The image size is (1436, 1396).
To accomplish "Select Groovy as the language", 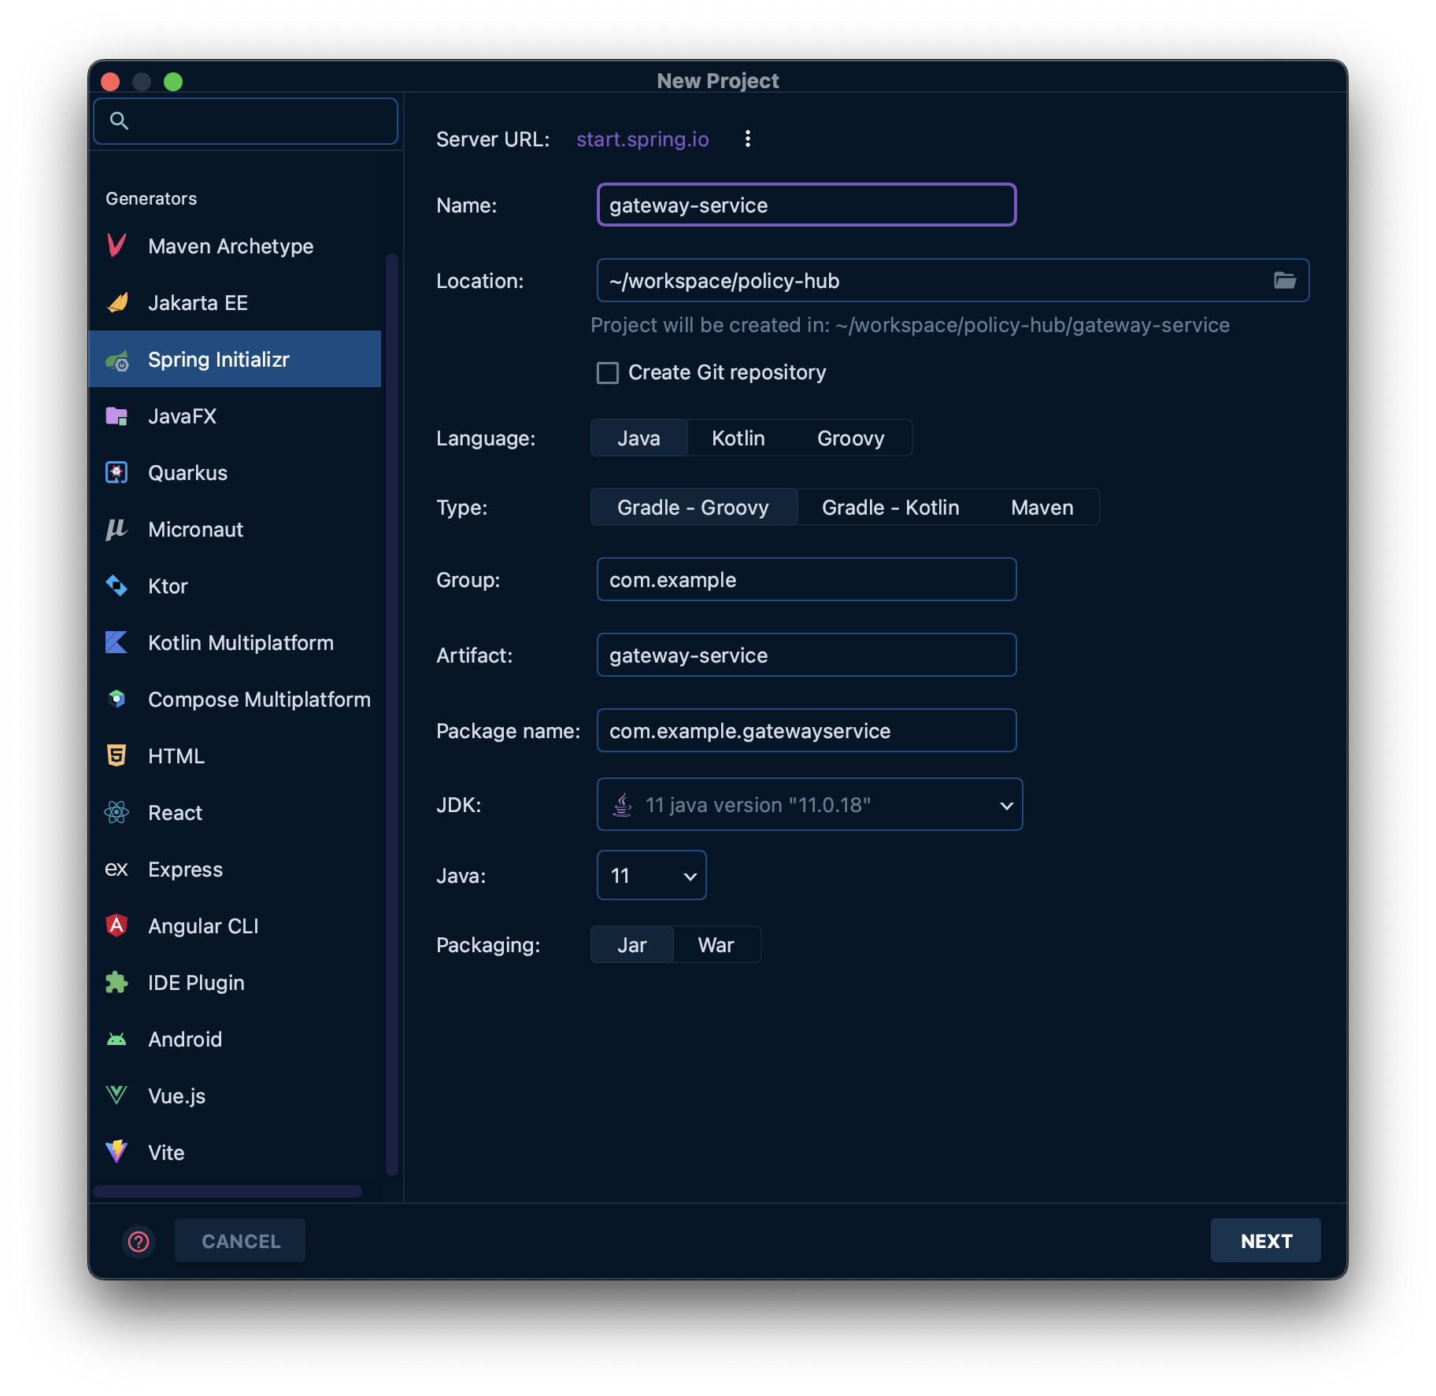I will (x=851, y=438).
